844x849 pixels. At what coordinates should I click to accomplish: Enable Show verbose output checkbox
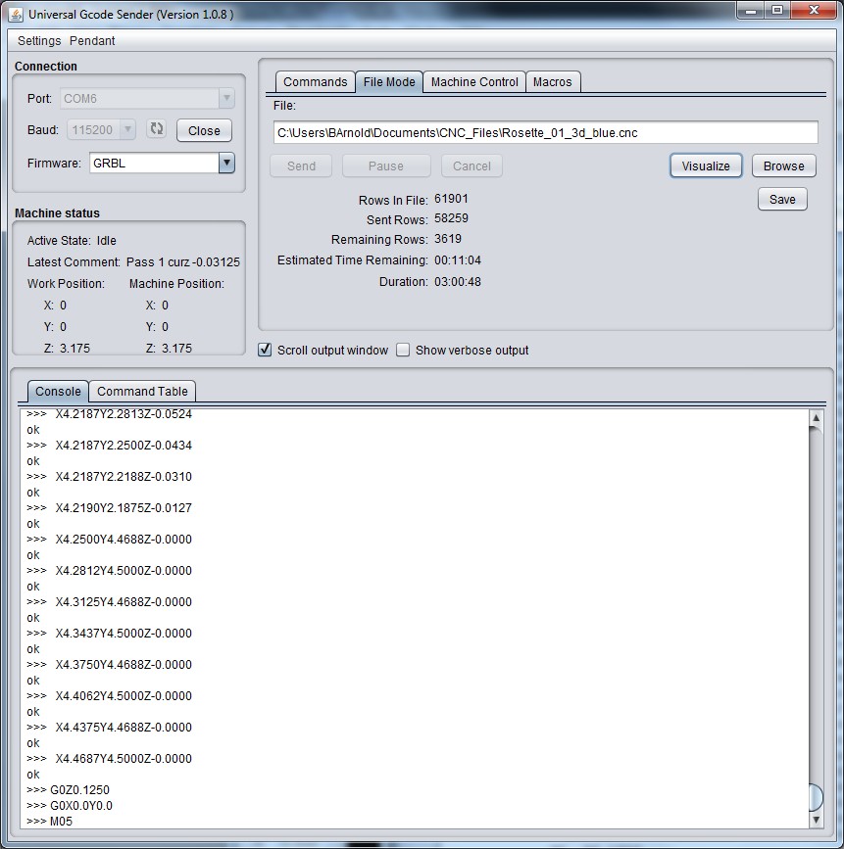tap(403, 350)
